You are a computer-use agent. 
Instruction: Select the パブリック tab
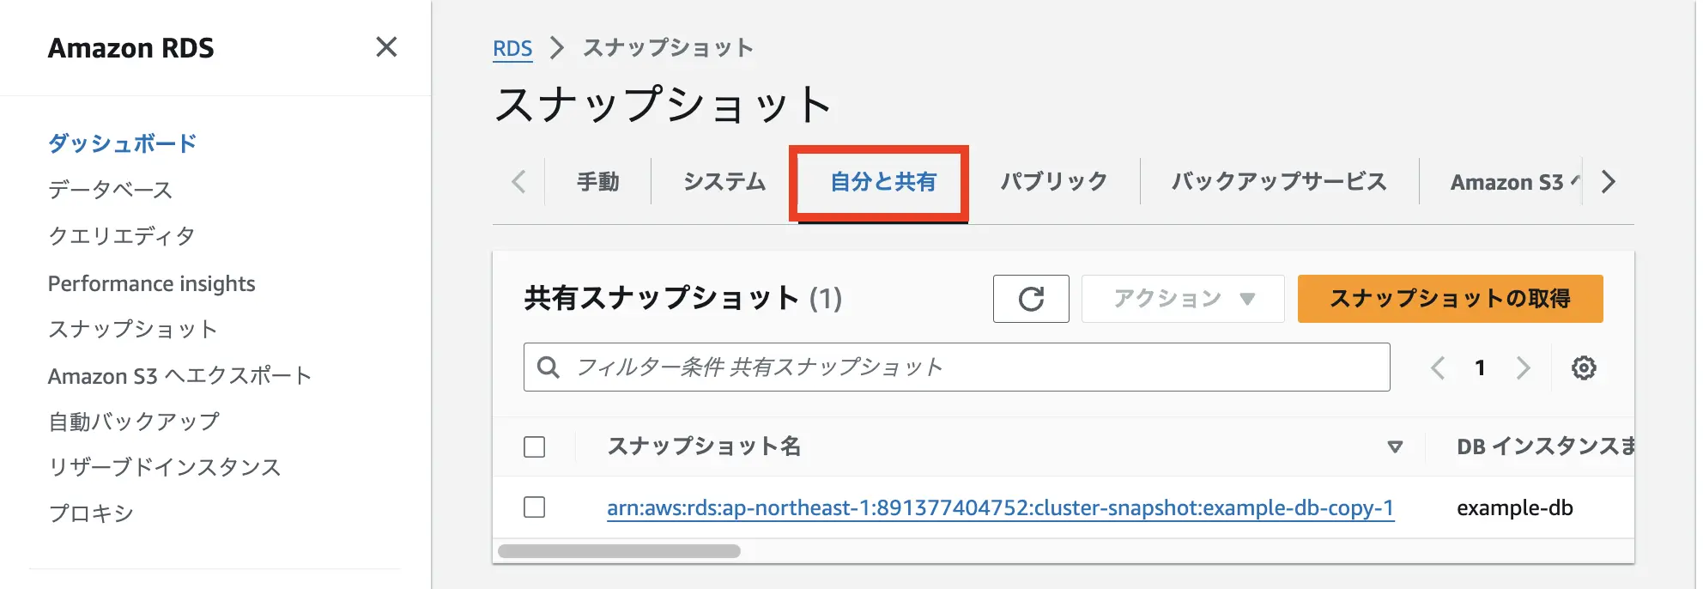[1054, 182]
